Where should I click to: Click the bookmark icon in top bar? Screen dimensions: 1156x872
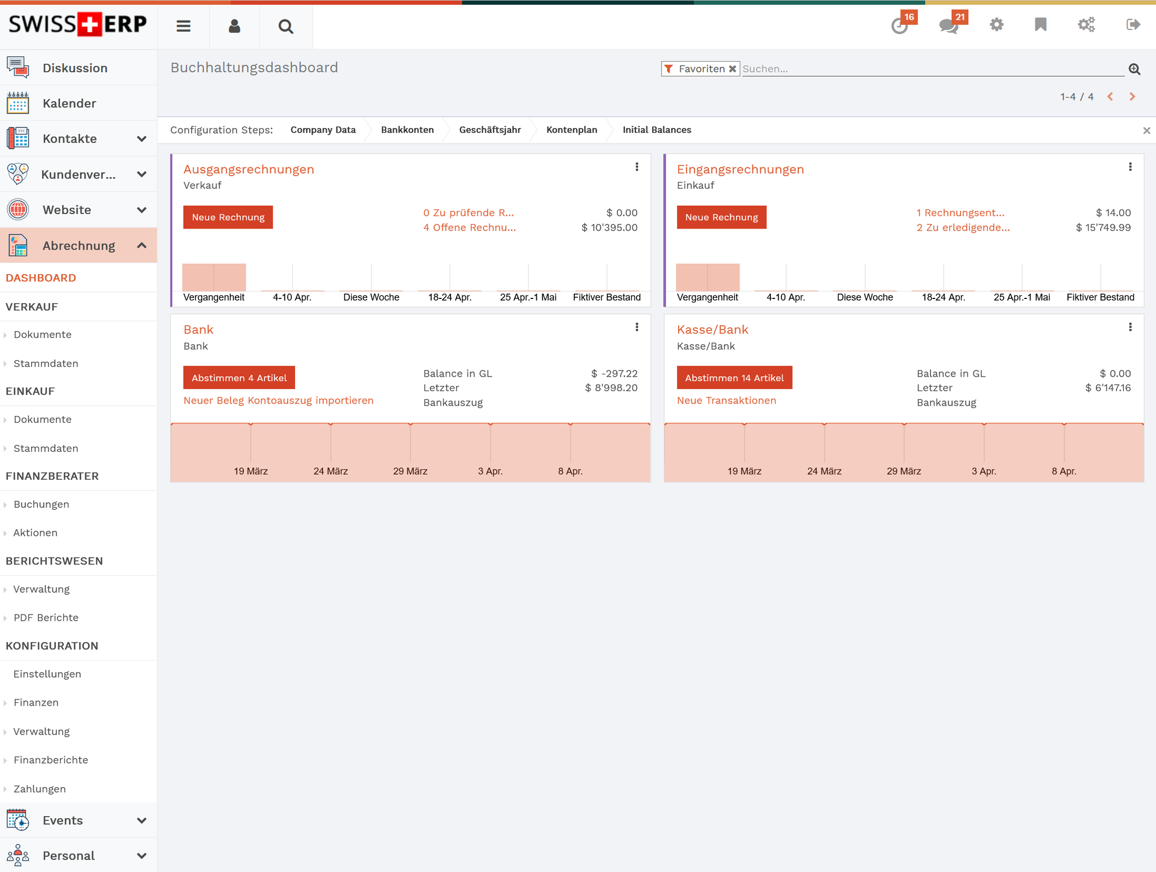coord(1040,24)
